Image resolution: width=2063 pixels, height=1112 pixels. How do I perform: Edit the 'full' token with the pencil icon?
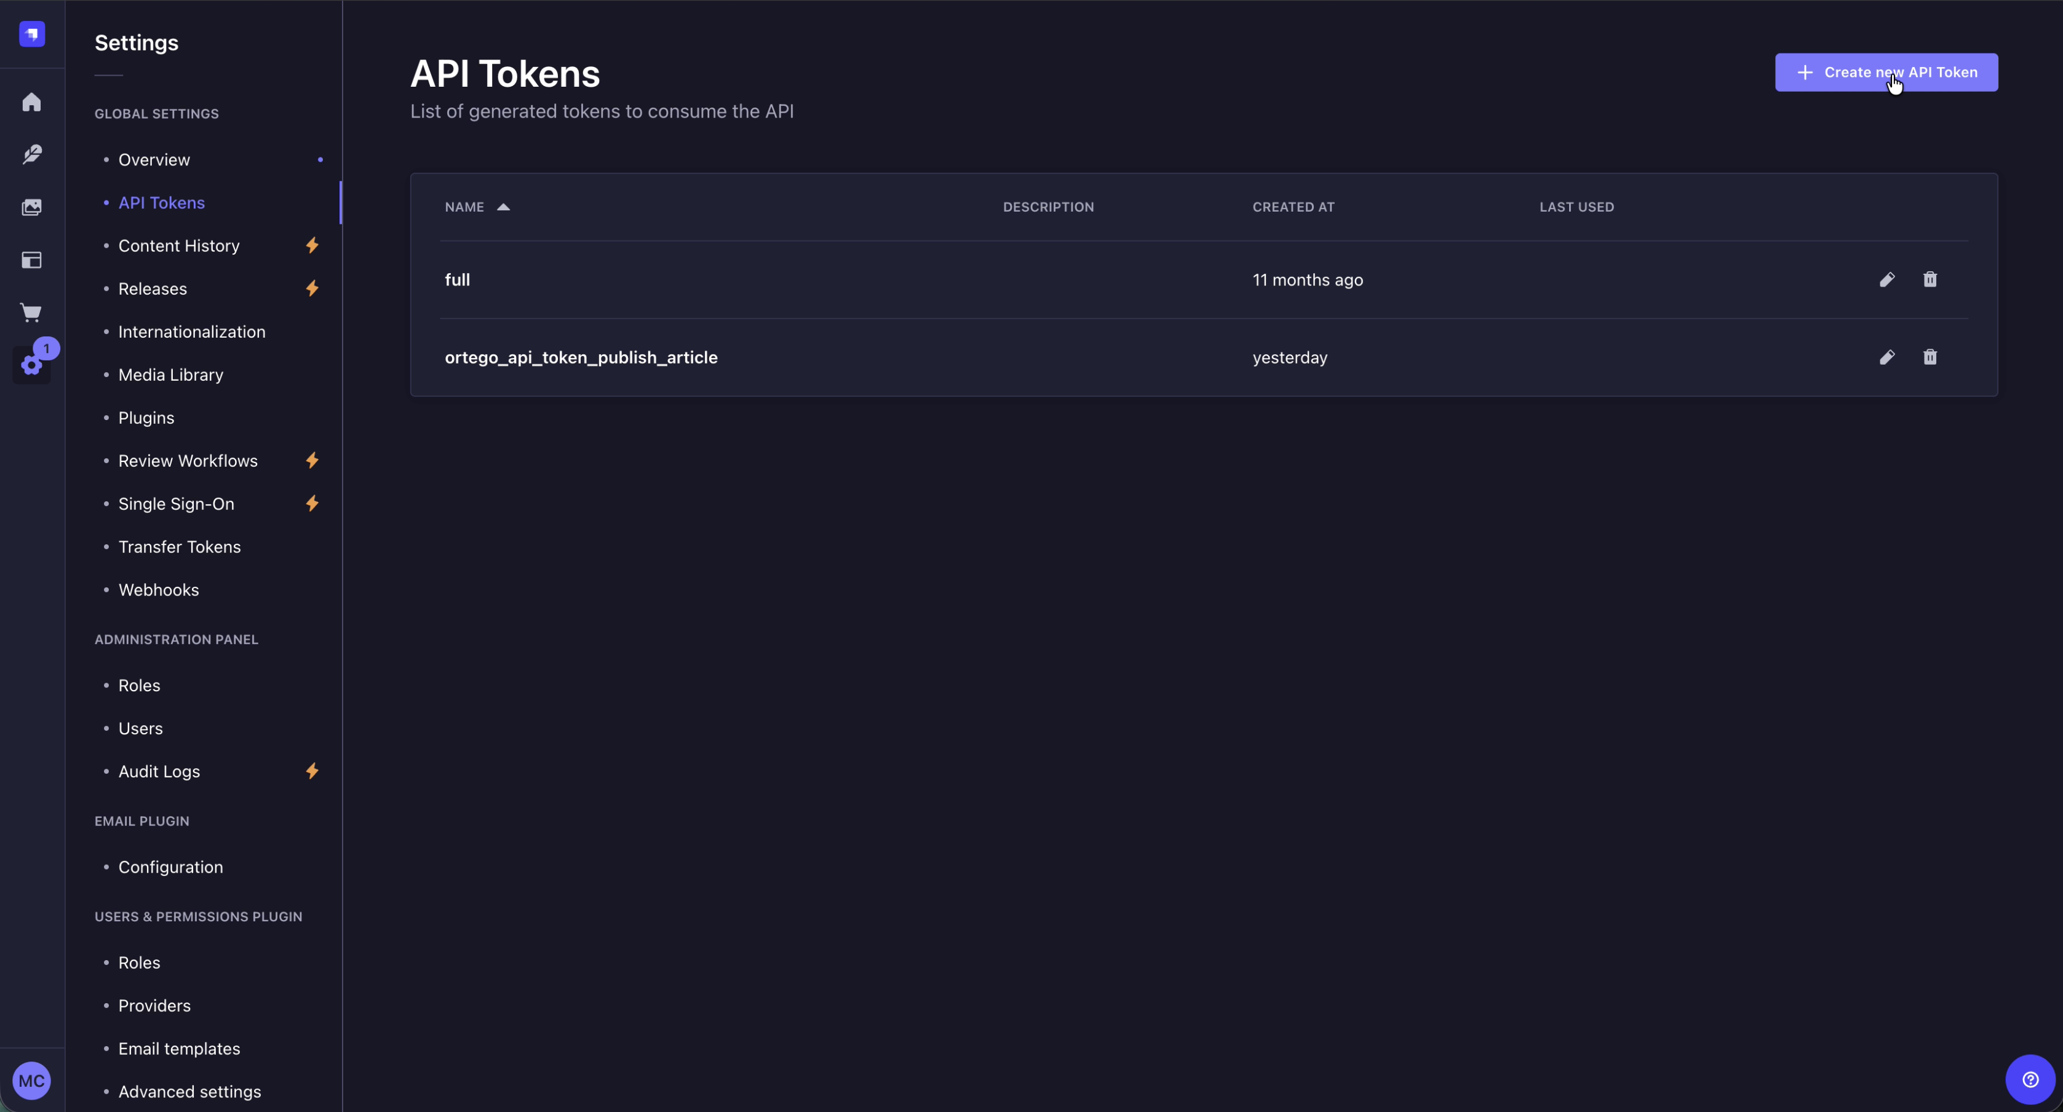(x=1887, y=279)
